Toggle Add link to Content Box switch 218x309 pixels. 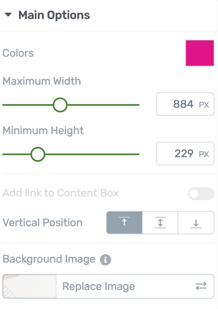click(x=201, y=194)
